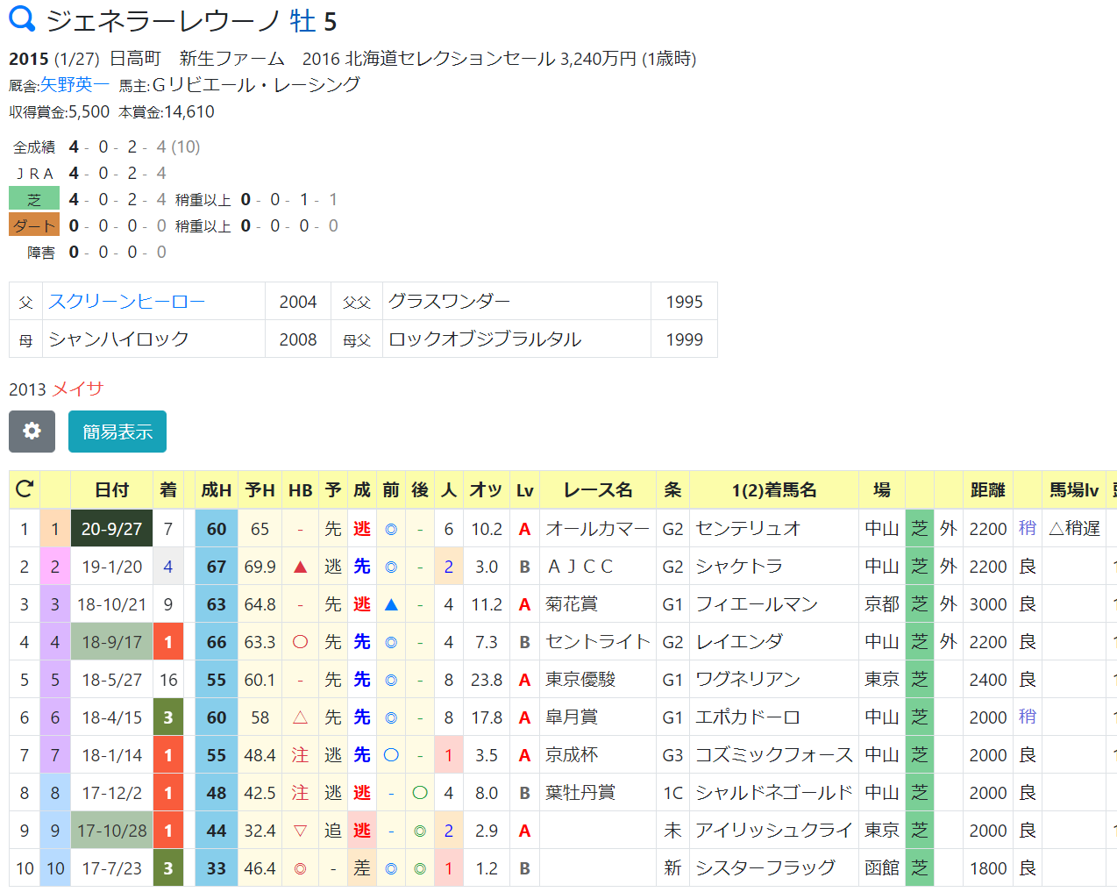The width and height of the screenshot is (1117, 892).
Task: Click winner name シスターフラッグ
Action: (765, 867)
